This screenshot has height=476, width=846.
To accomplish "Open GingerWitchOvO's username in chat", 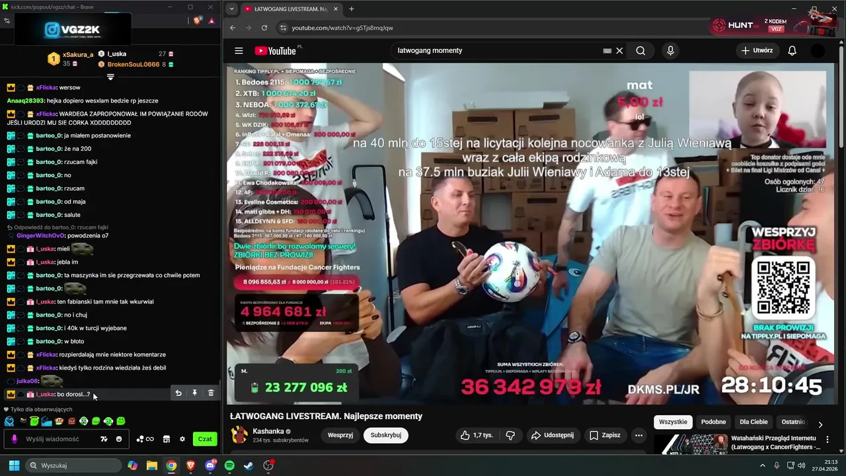I will pyautogui.click(x=40, y=235).
